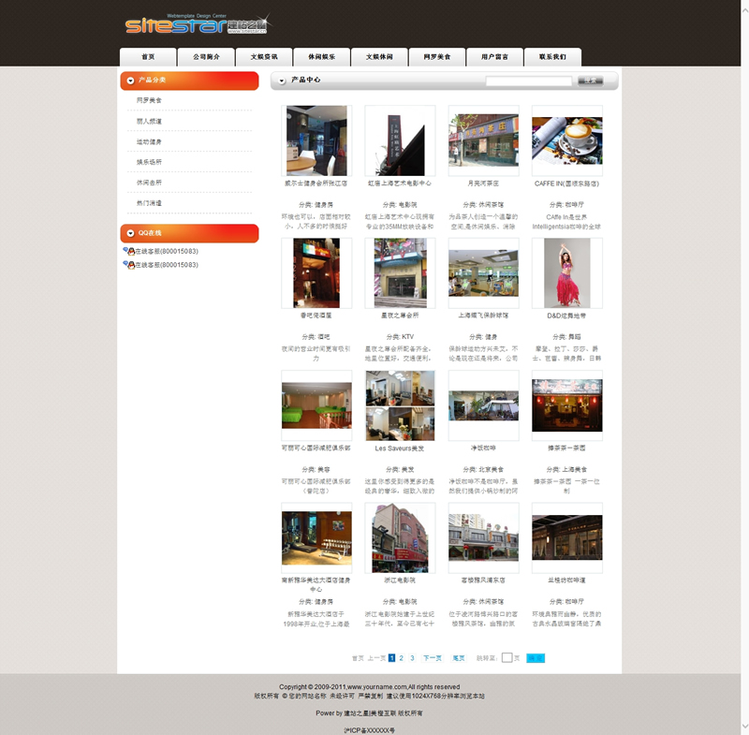
Task: Switch to the 用户留言 tab
Action: pyautogui.click(x=494, y=57)
